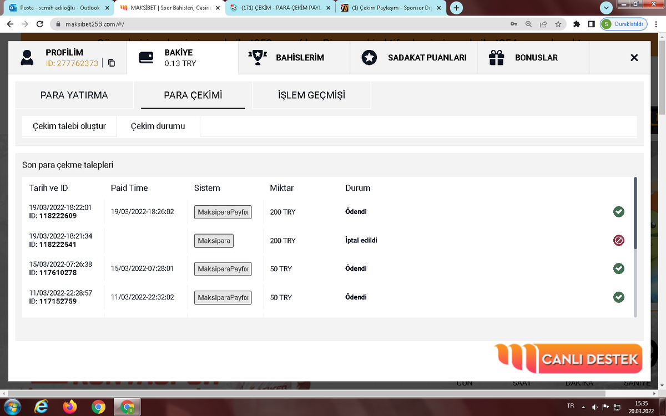This screenshot has width=666, height=416.
Task: Open Çekim talebi oluştur sub-tab
Action: click(69, 126)
